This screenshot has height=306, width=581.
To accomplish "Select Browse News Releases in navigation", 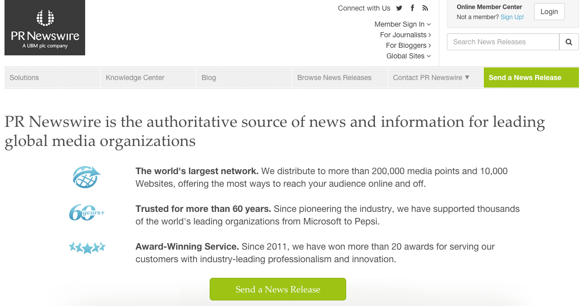I will [x=334, y=78].
